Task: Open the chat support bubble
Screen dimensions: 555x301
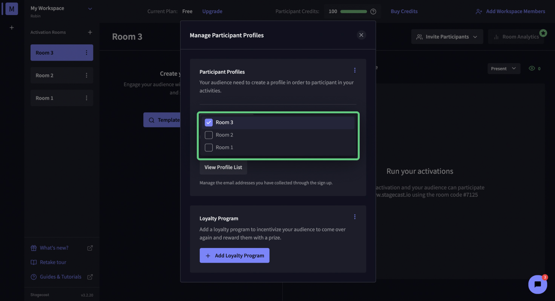Action: (538, 284)
